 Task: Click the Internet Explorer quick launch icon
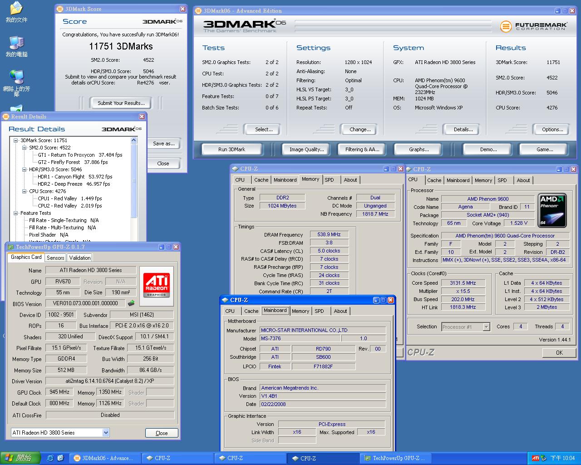click(50, 458)
